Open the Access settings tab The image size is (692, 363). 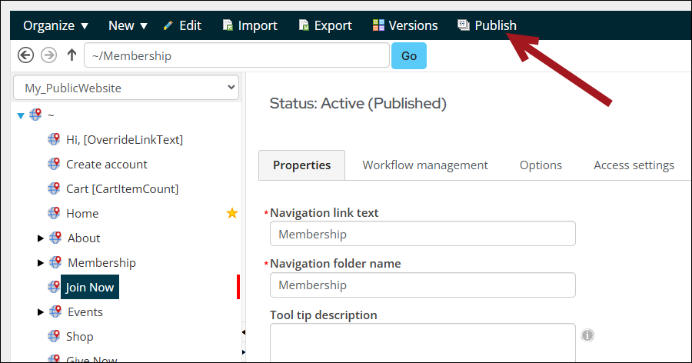tap(634, 165)
